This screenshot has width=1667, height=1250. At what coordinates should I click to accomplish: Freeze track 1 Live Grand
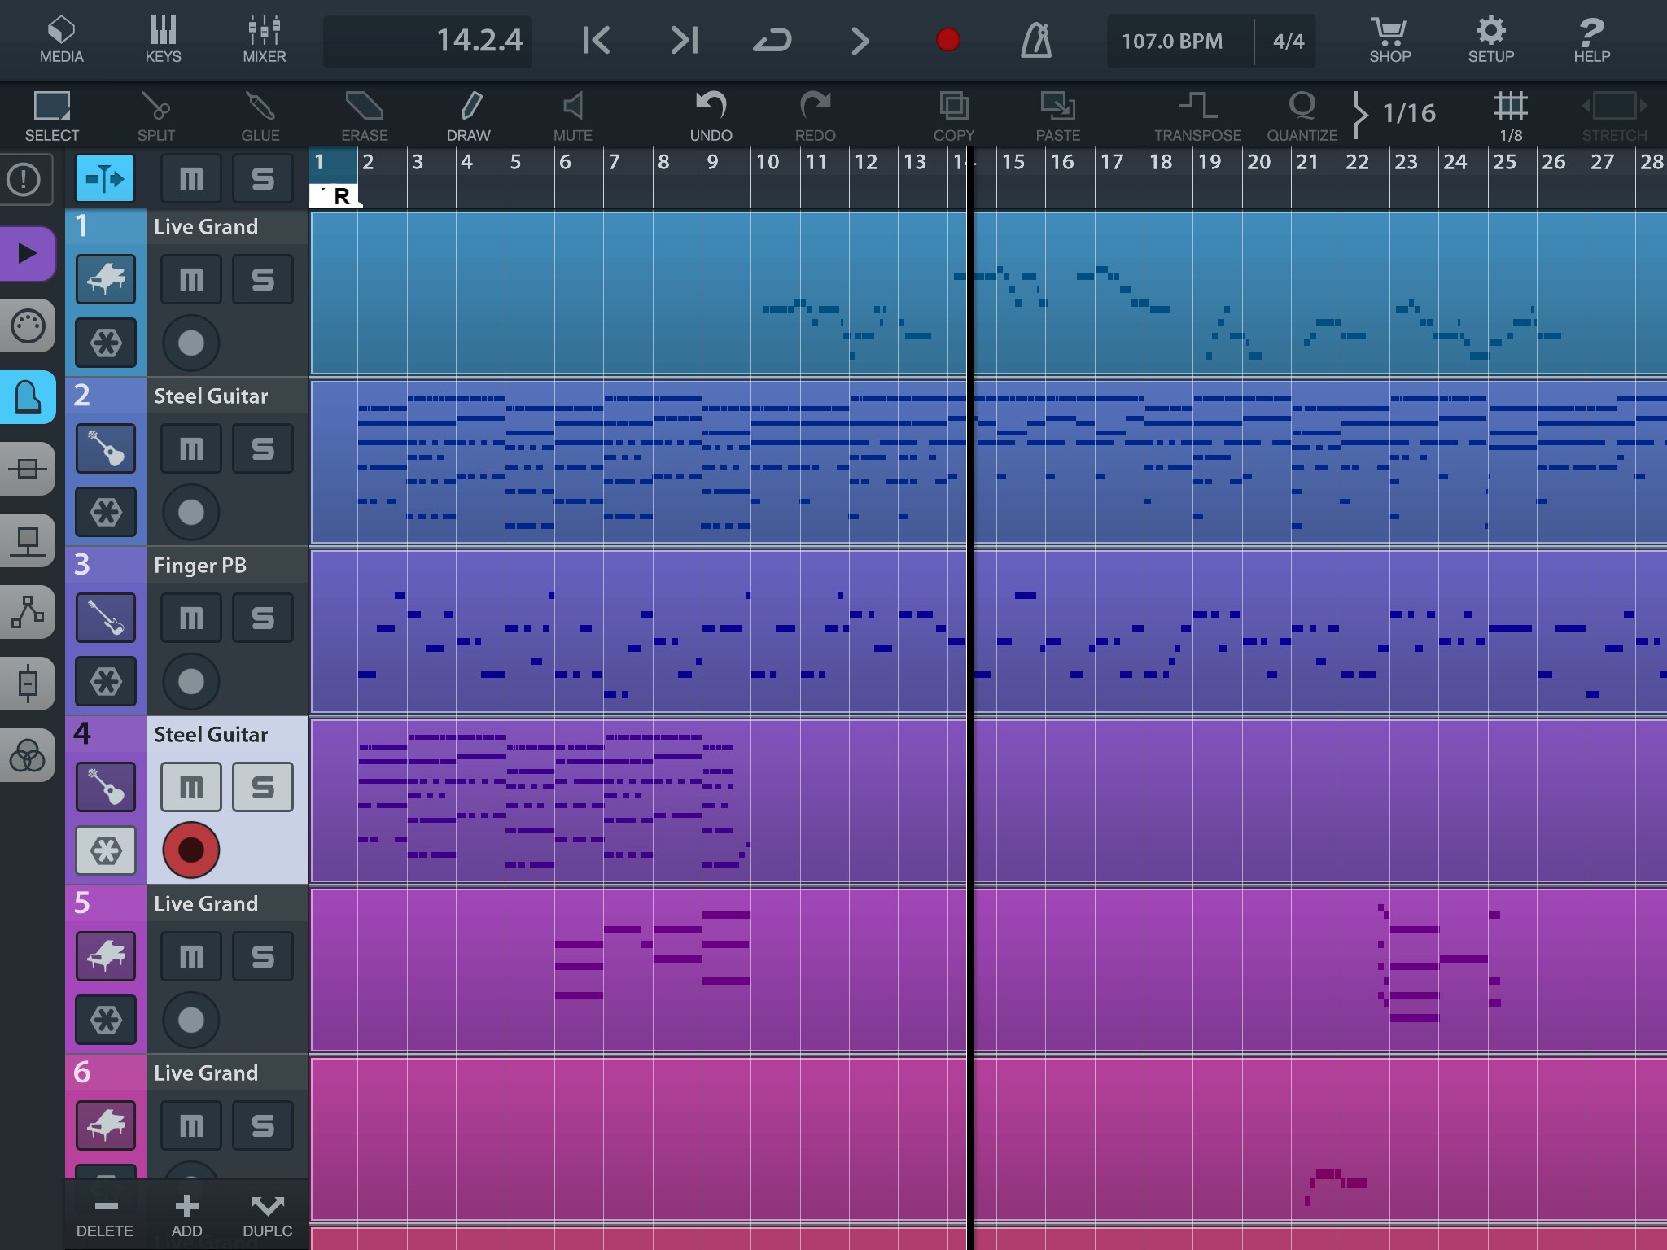106,343
